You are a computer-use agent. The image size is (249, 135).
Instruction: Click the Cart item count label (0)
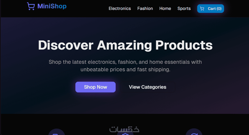219,9
